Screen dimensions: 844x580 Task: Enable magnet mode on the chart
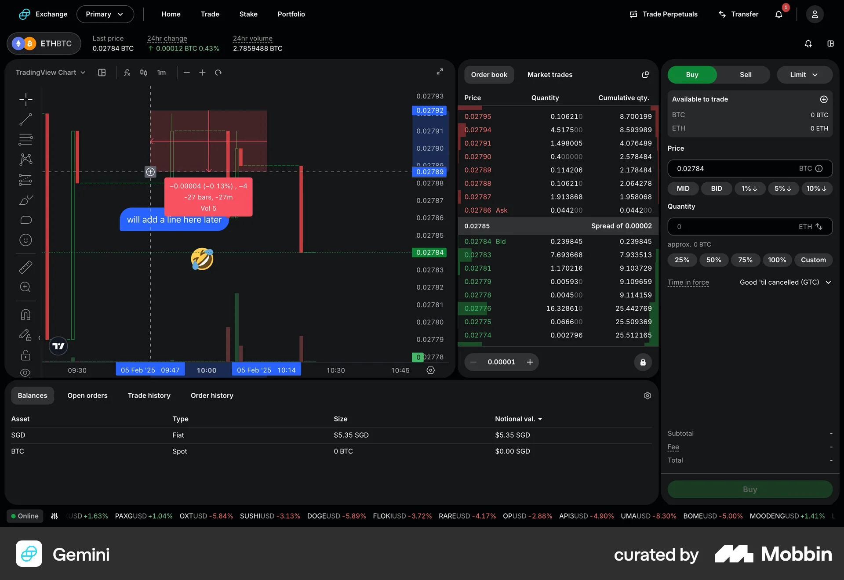tap(25, 314)
